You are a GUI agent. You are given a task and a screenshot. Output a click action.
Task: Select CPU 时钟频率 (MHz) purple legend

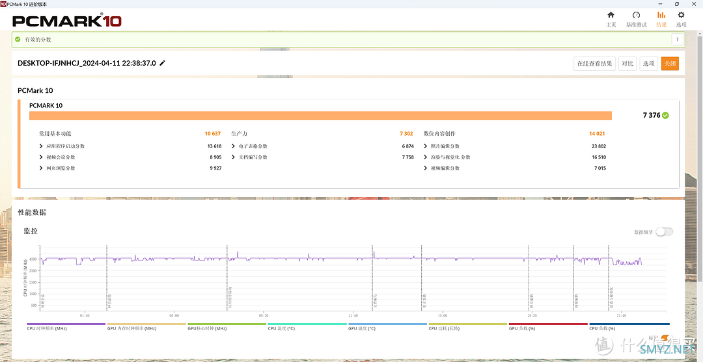[67, 326]
